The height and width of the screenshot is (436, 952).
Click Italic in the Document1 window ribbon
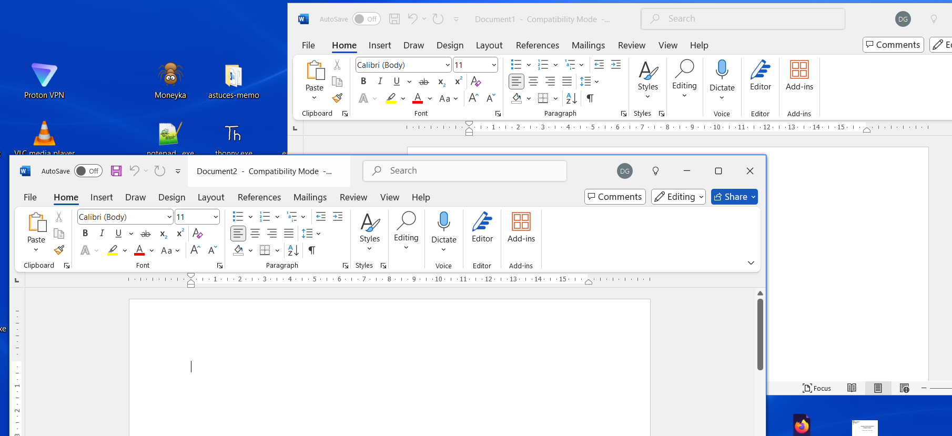[x=380, y=82]
